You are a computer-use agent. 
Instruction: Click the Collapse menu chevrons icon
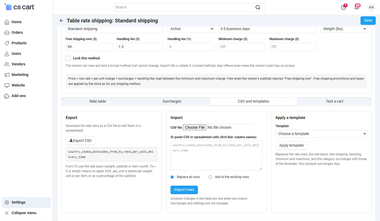point(7,213)
